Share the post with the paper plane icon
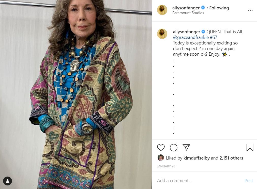Screen dimensions: 257x189 (186, 148)
